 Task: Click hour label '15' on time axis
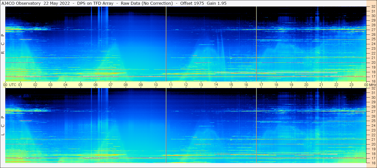(231, 85)
